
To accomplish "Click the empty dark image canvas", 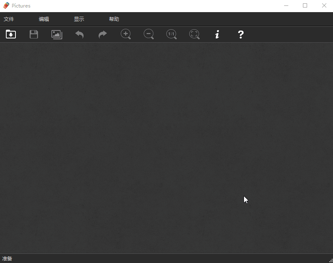I will click(x=166, y=148).
